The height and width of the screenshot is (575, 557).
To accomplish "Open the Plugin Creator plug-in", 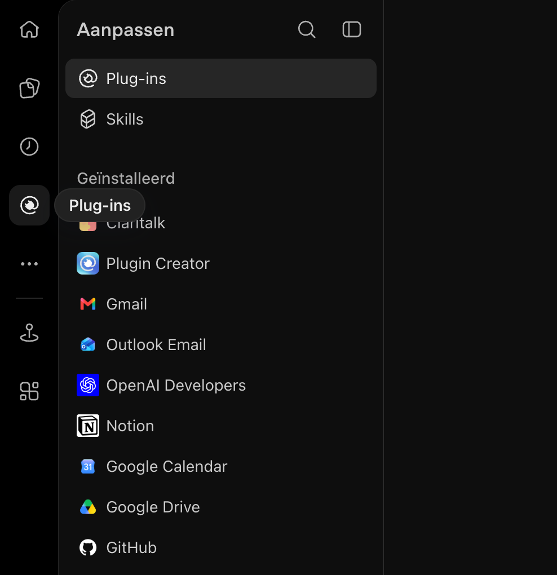I will tap(221, 263).
